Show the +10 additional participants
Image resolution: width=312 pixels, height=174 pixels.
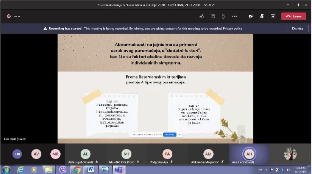tap(17, 154)
